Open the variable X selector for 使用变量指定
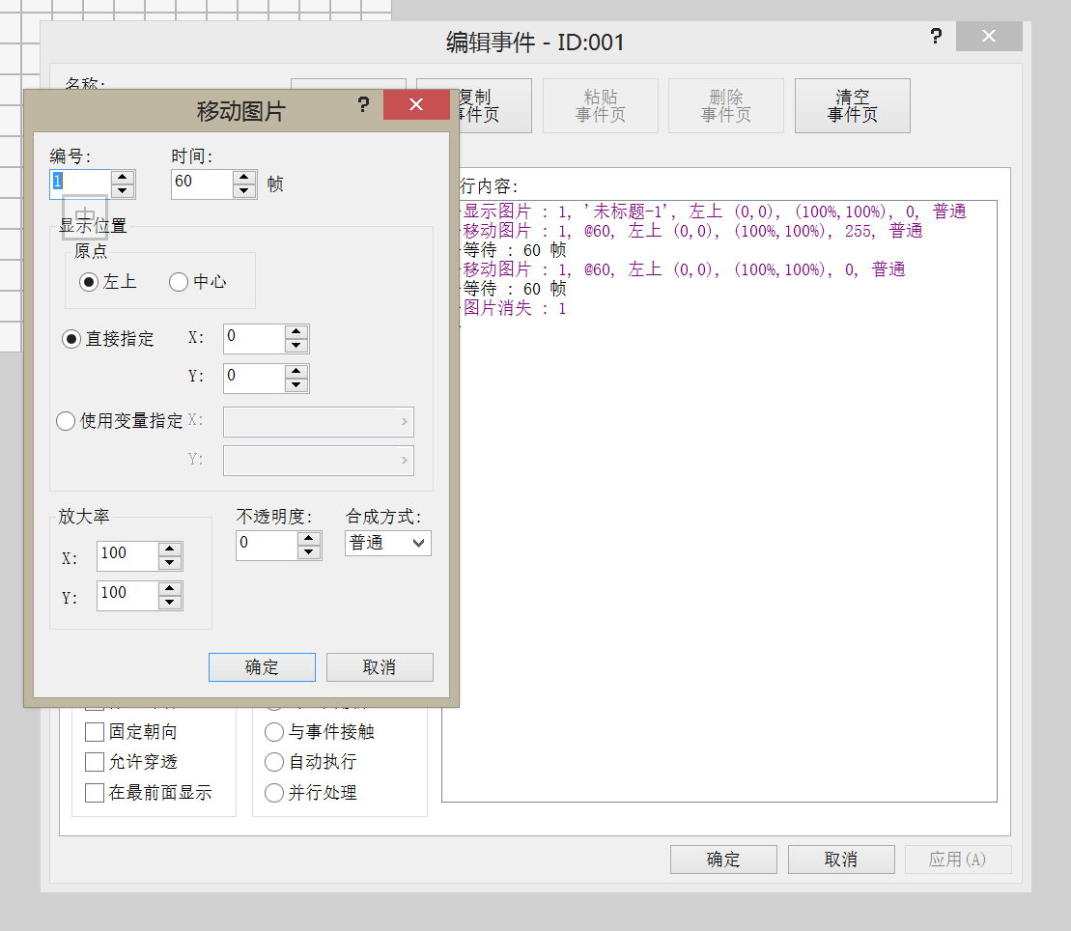 [x=319, y=421]
